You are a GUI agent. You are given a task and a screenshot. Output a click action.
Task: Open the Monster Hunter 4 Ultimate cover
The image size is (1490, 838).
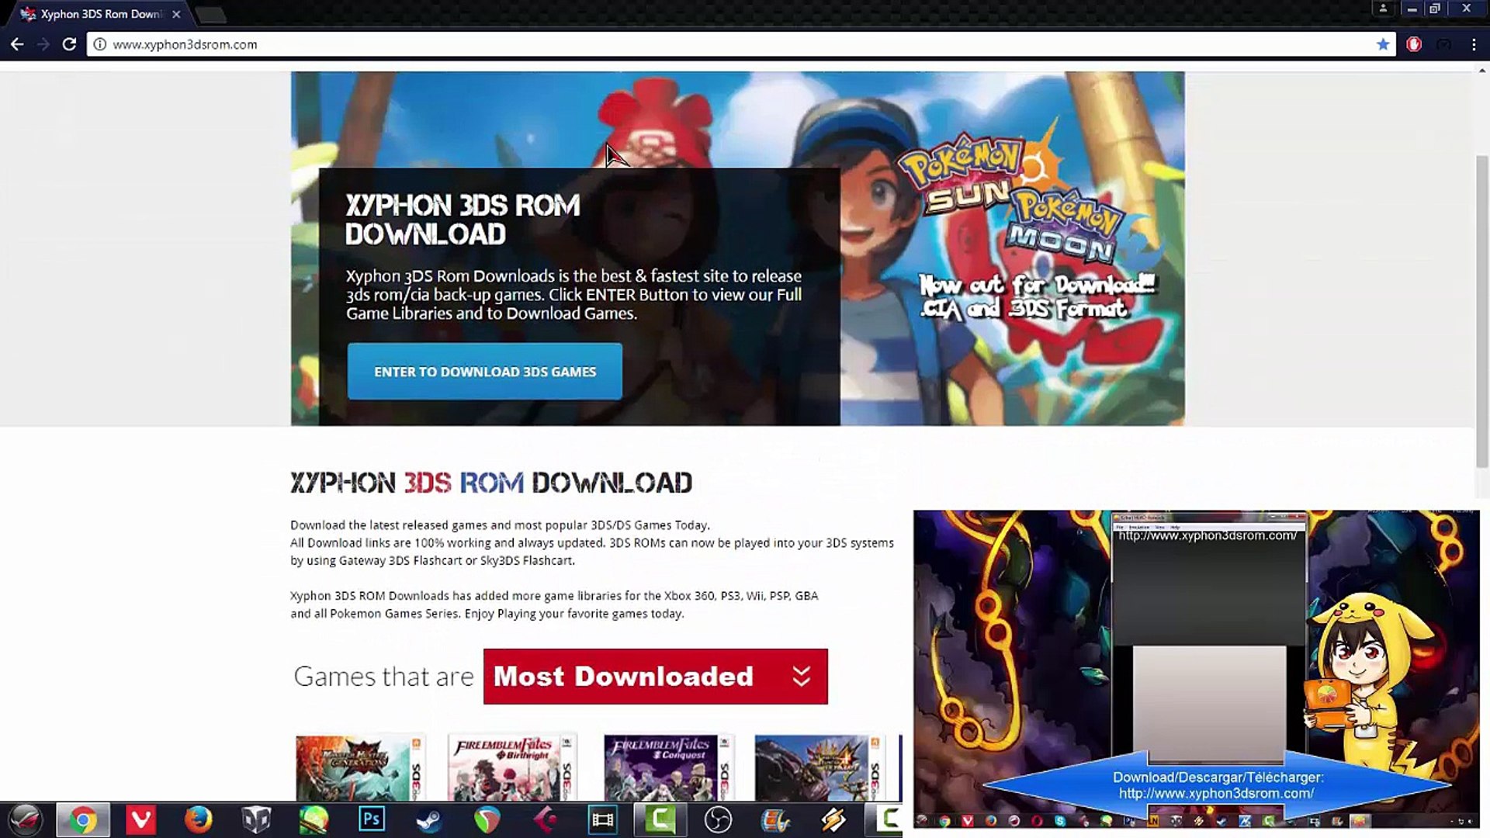click(x=820, y=768)
